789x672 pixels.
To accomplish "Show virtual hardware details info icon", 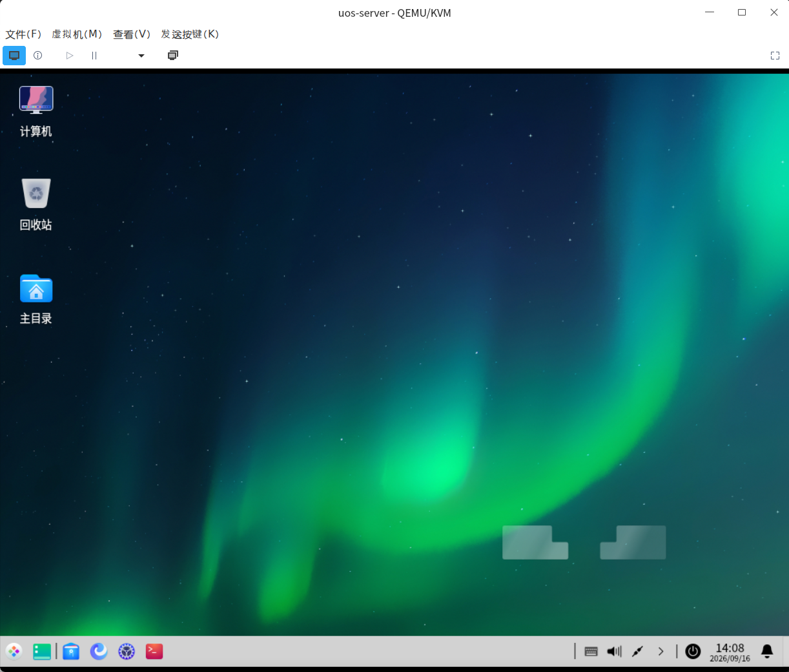I will click(38, 56).
